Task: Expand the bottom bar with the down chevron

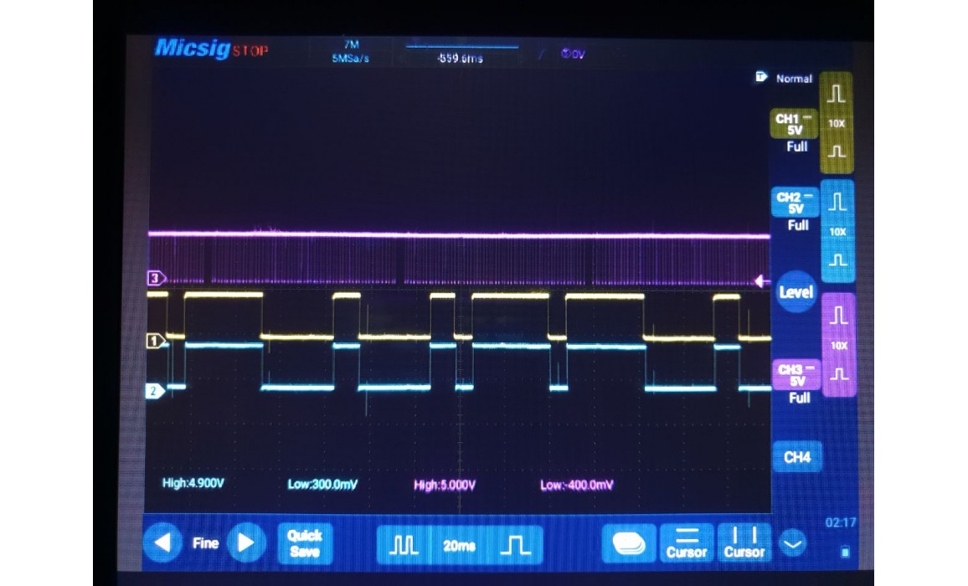Action: click(x=792, y=544)
